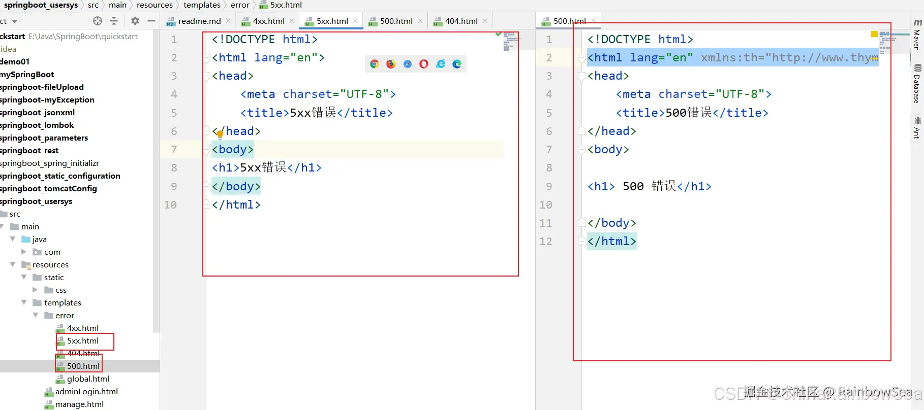Open the Database tool window

pos(917,84)
